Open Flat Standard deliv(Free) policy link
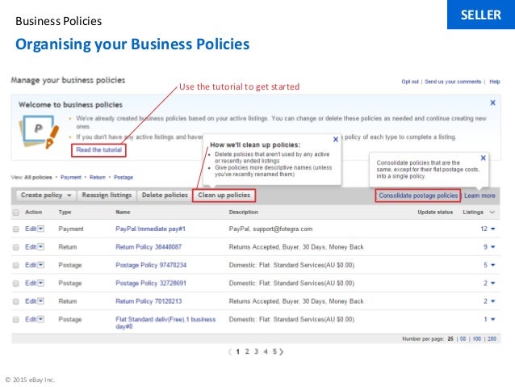The image size is (515, 387). pyautogui.click(x=165, y=322)
